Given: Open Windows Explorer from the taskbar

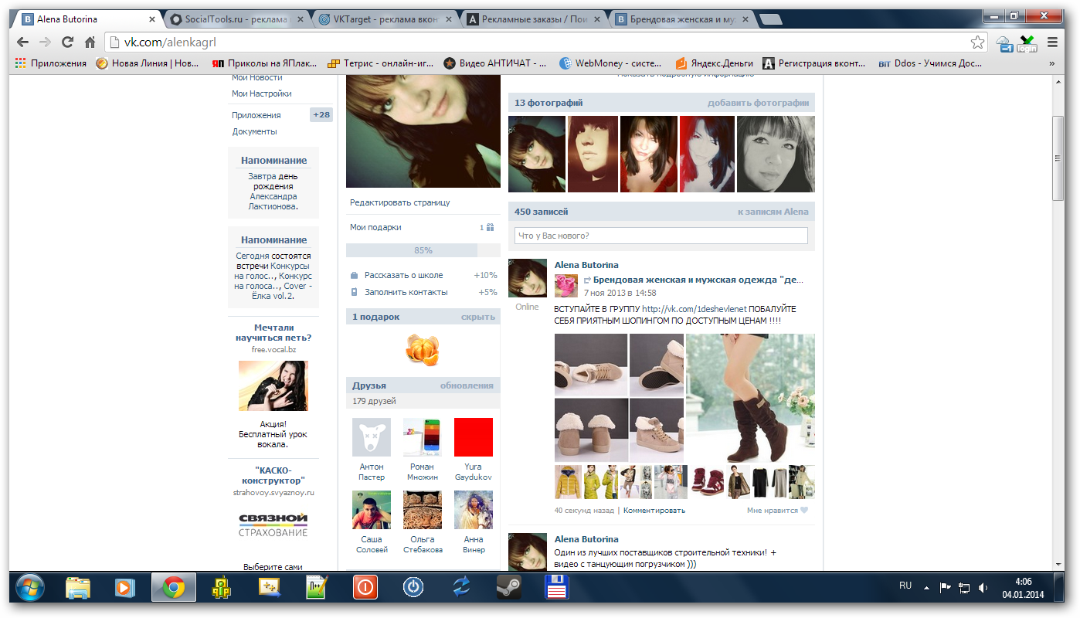Looking at the screenshot, I should tap(78, 589).
